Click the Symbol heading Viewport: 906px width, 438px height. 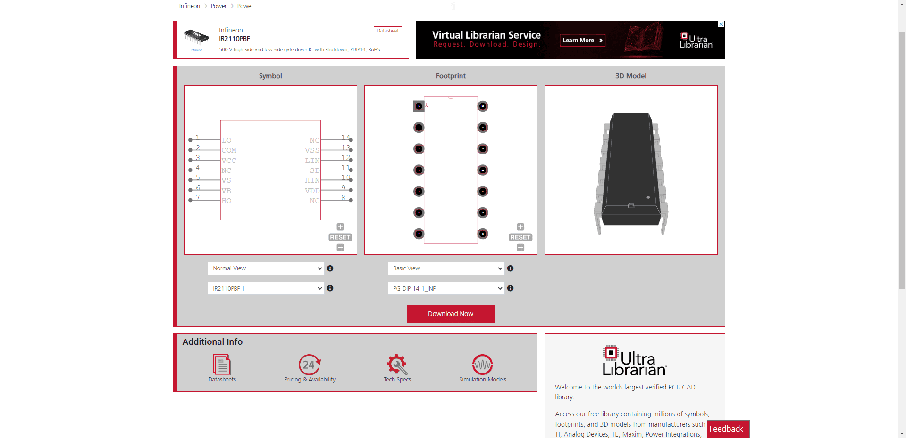tap(270, 76)
